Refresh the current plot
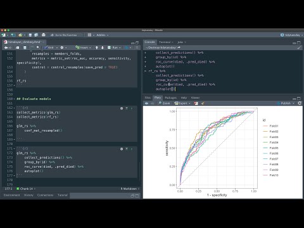 (300, 103)
